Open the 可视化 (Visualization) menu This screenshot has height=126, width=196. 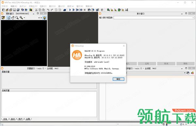pyautogui.click(x=33, y=6)
